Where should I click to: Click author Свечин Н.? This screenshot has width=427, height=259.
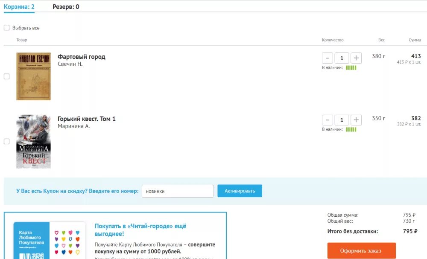[70, 64]
